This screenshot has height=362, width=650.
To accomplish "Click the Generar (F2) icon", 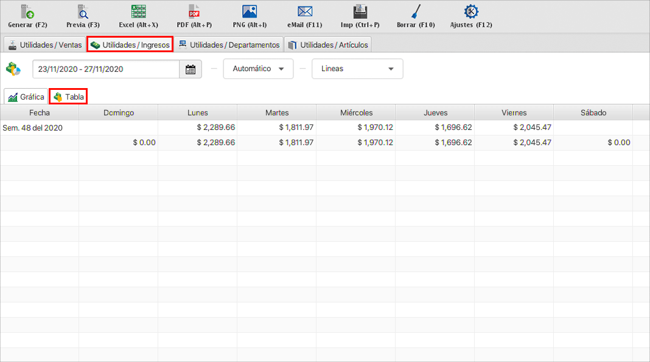I will click(x=27, y=12).
